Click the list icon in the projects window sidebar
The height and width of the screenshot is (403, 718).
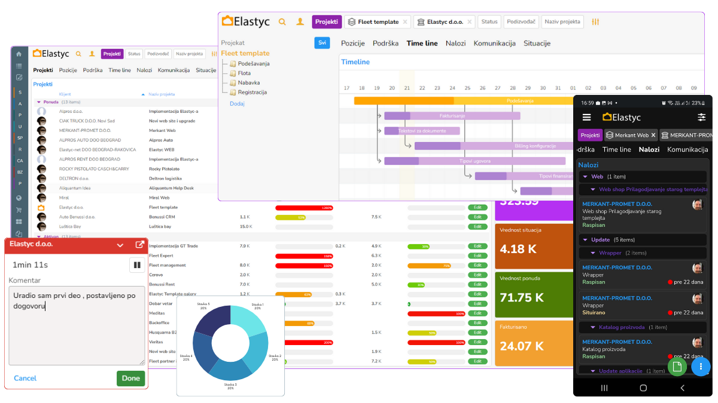click(19, 66)
